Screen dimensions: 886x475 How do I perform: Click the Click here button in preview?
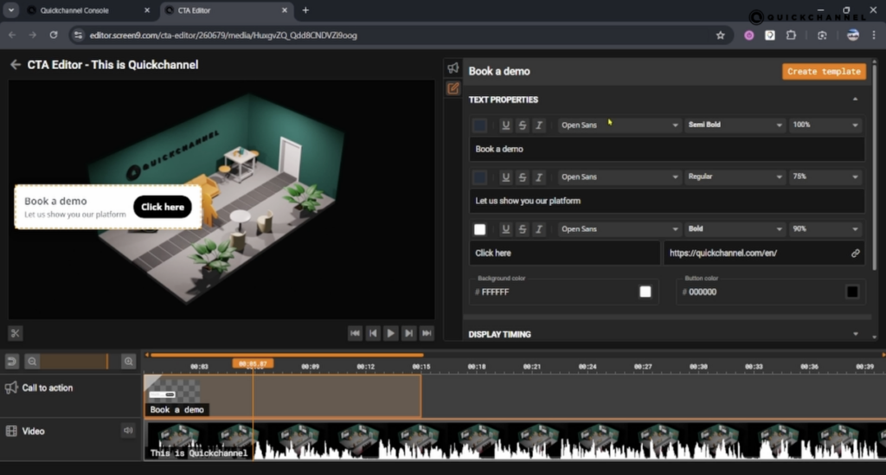(x=163, y=207)
